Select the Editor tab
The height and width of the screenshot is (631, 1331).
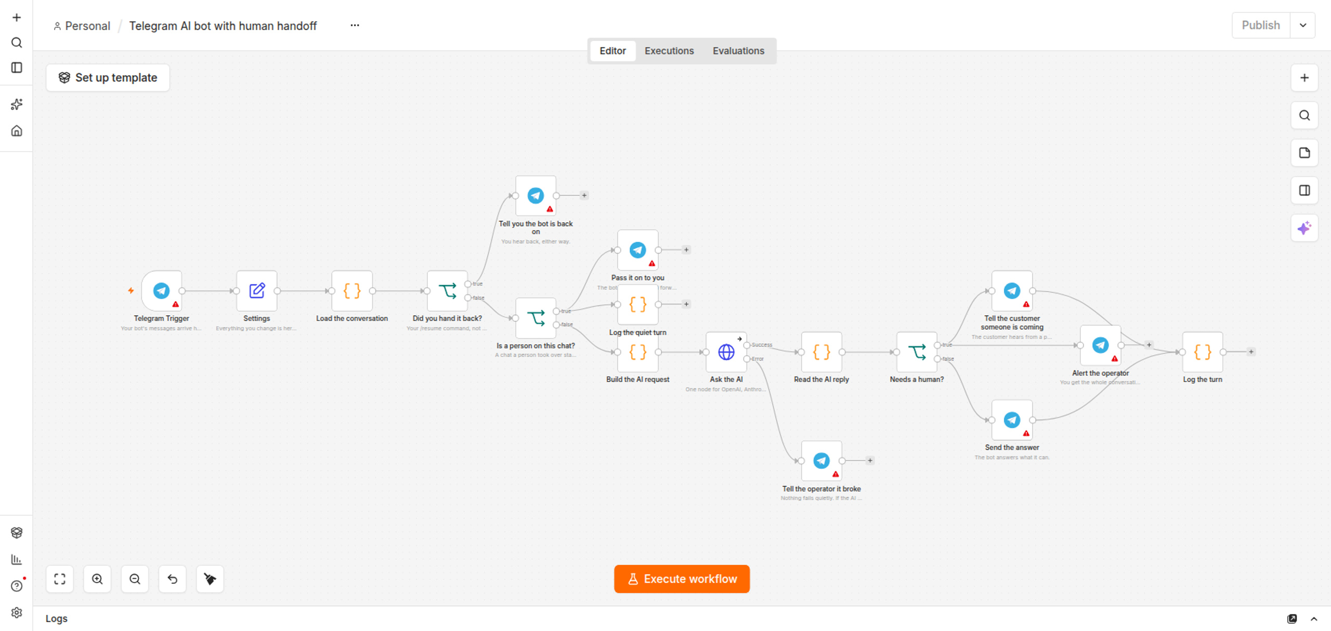612,51
